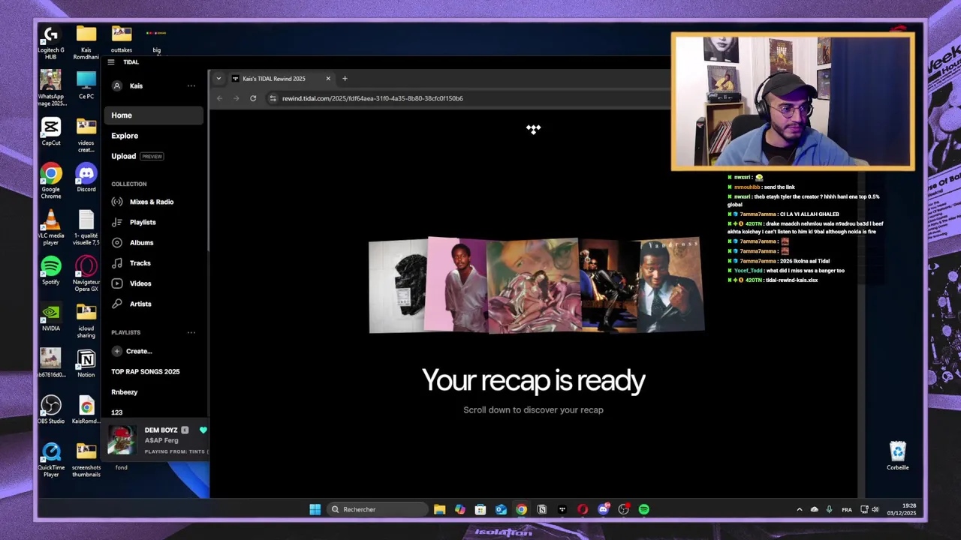Switch the FRA keyboard language
This screenshot has width=961, height=540.
(x=847, y=510)
